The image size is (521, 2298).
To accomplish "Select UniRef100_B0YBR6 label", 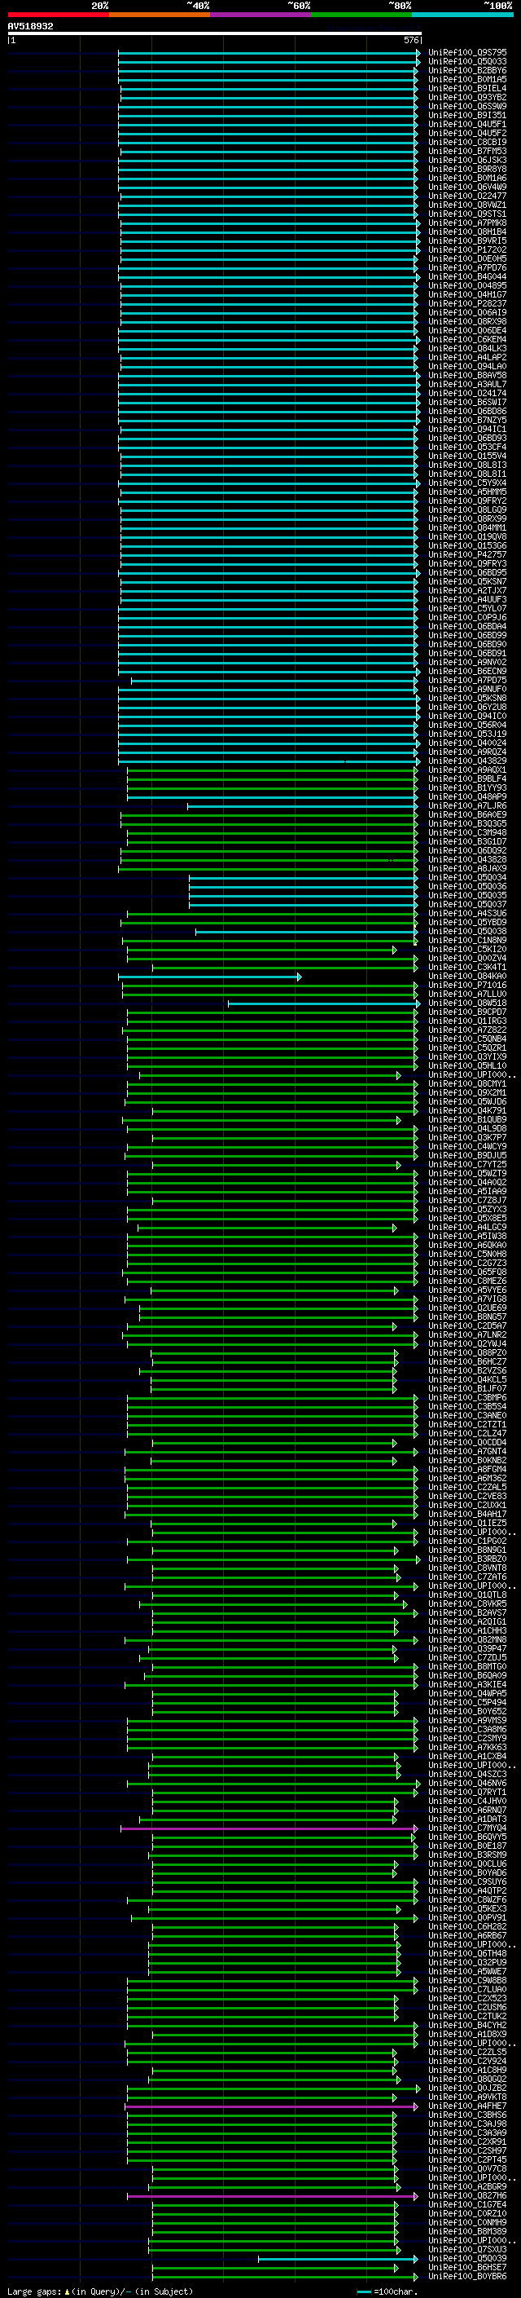I will click(x=467, y=2277).
